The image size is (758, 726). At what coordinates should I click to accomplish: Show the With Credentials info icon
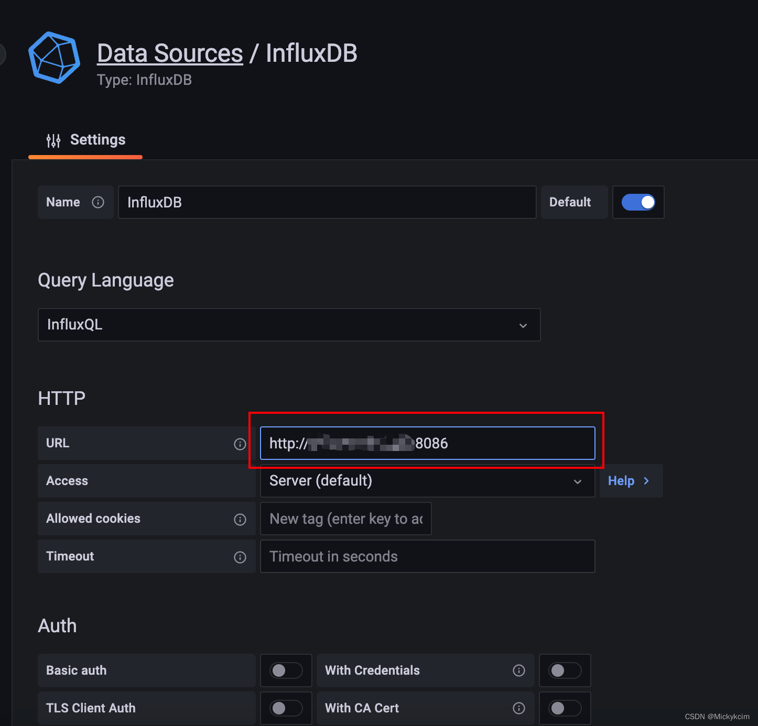(x=519, y=670)
